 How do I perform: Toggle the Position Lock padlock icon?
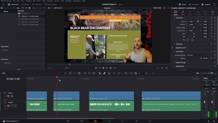point(109,73)
